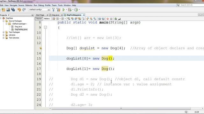
Task: Switch to the Source view button
Action: (39, 19)
